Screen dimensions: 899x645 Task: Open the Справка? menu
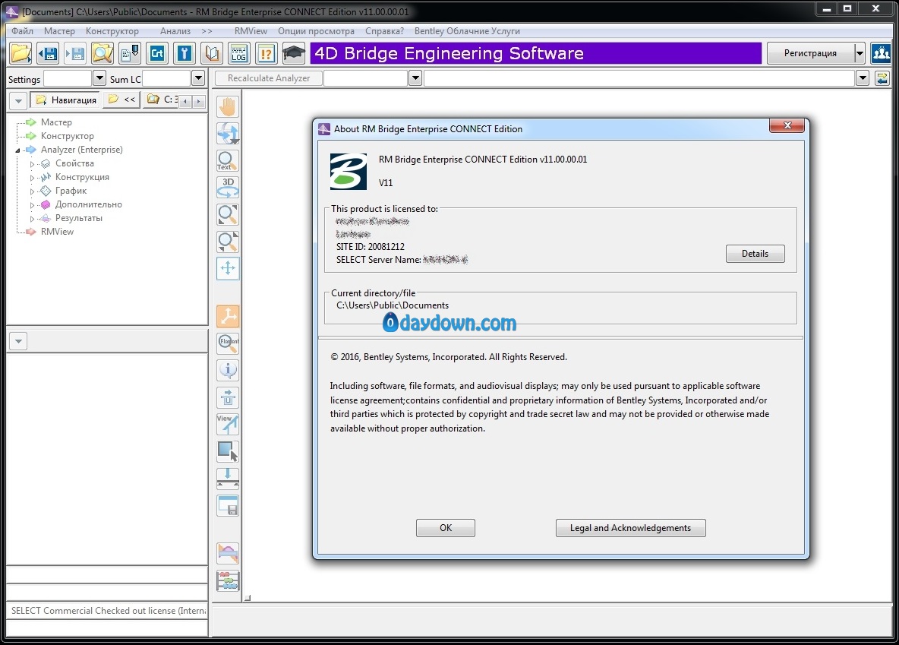(x=385, y=31)
